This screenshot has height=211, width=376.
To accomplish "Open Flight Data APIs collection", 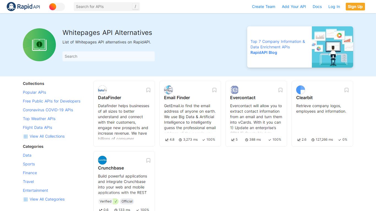I will [37, 127].
